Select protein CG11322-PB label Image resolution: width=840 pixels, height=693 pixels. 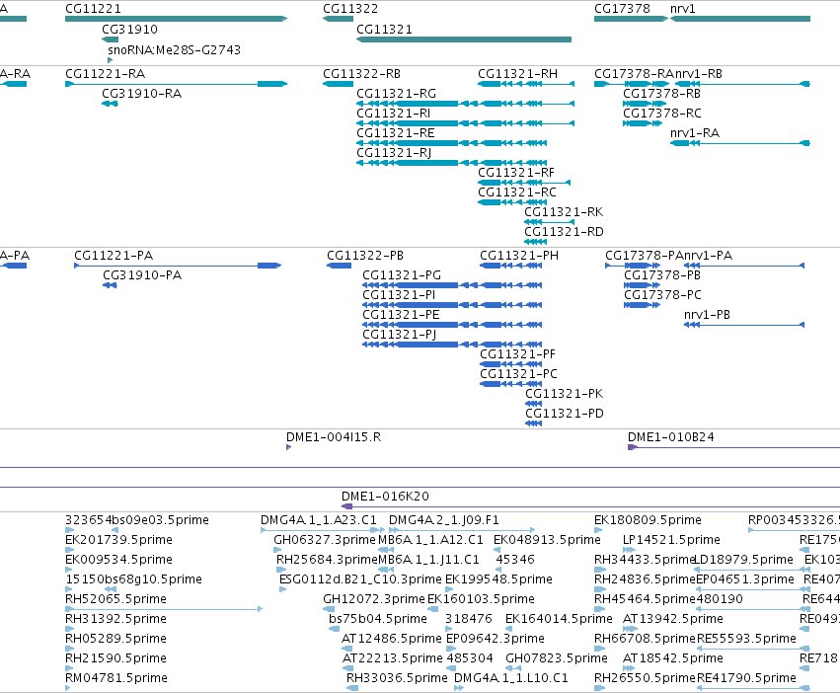(365, 256)
